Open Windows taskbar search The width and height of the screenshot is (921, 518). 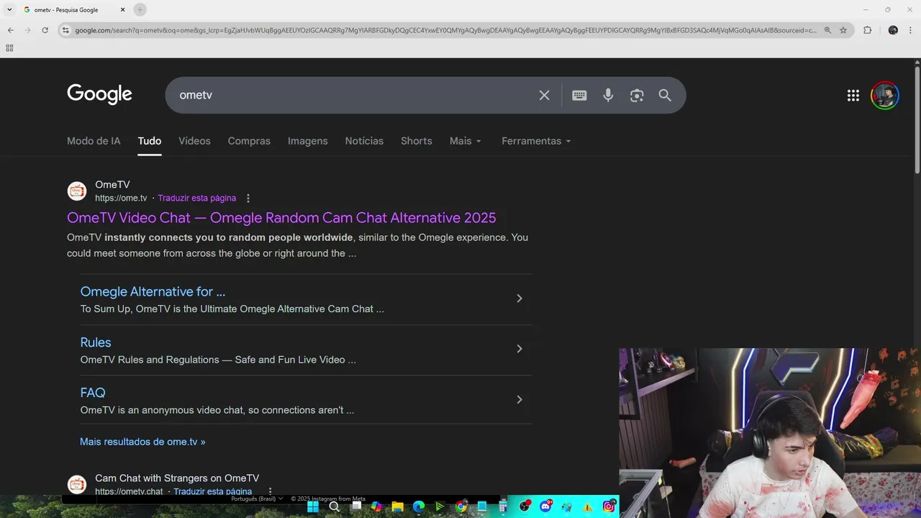point(334,506)
